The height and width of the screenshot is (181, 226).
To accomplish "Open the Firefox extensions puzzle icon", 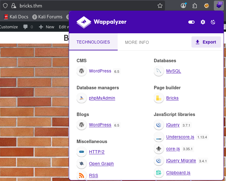I will click(x=195, y=6).
